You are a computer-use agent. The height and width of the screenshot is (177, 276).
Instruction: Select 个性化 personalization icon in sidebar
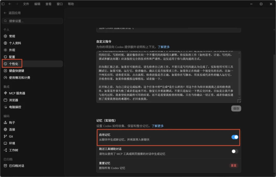(5, 64)
